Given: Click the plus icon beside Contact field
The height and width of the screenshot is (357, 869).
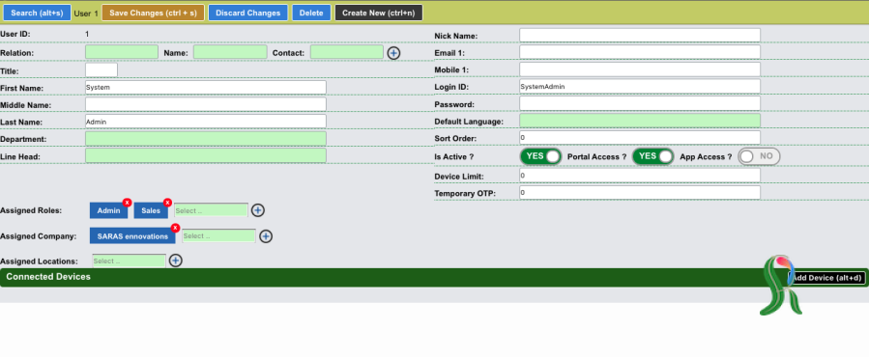Looking at the screenshot, I should pyautogui.click(x=393, y=53).
